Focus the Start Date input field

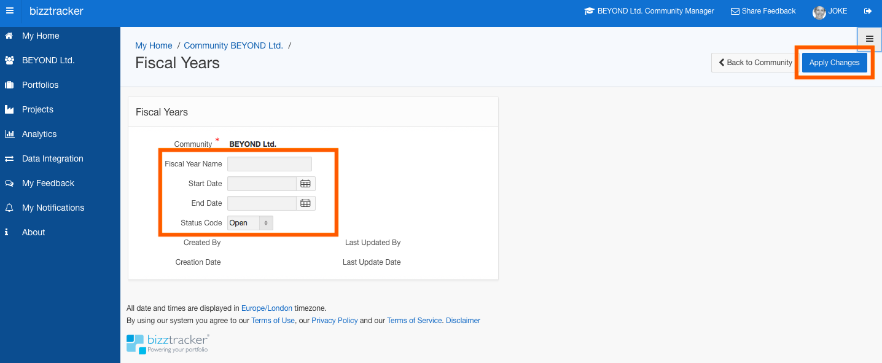click(262, 184)
